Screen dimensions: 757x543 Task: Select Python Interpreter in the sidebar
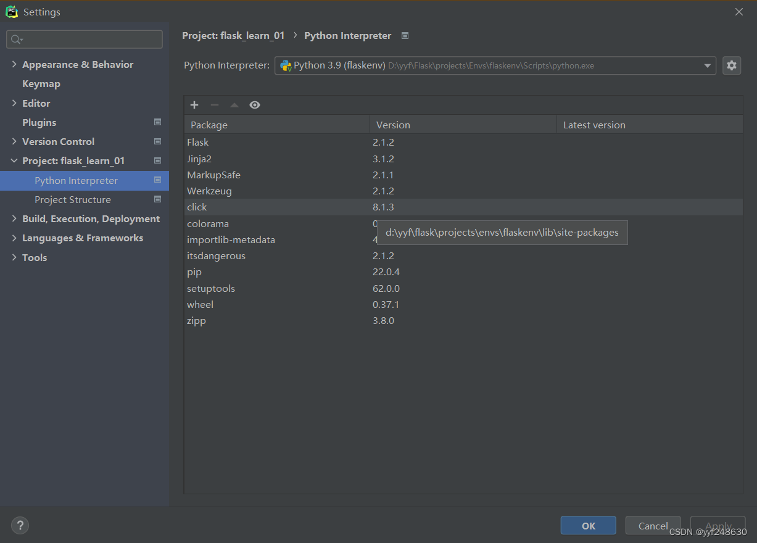click(85, 180)
